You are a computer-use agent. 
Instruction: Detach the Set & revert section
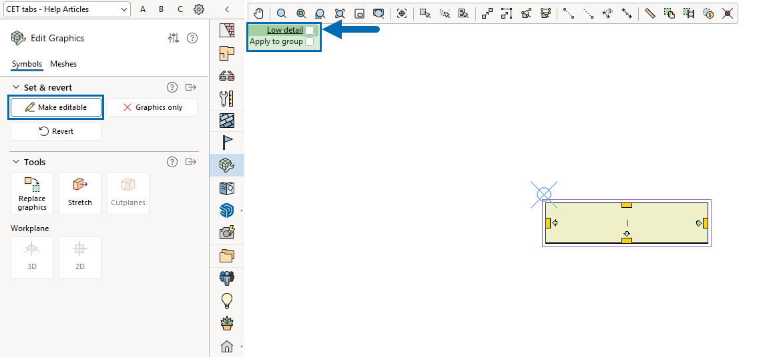(x=191, y=87)
